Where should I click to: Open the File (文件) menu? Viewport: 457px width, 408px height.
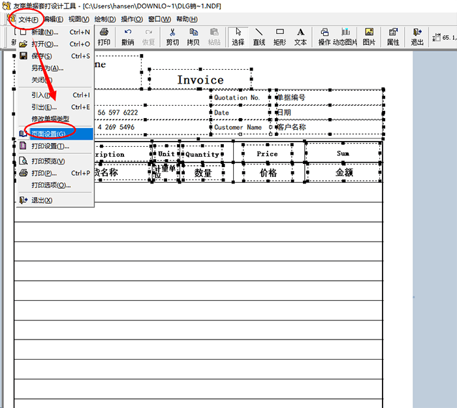(28, 20)
